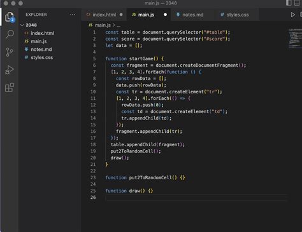Open the Extensions view icon

[10, 87]
